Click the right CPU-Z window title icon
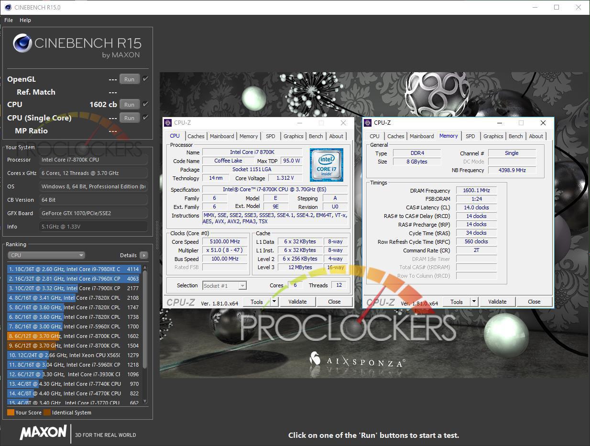This screenshot has height=446, width=590. (368, 123)
